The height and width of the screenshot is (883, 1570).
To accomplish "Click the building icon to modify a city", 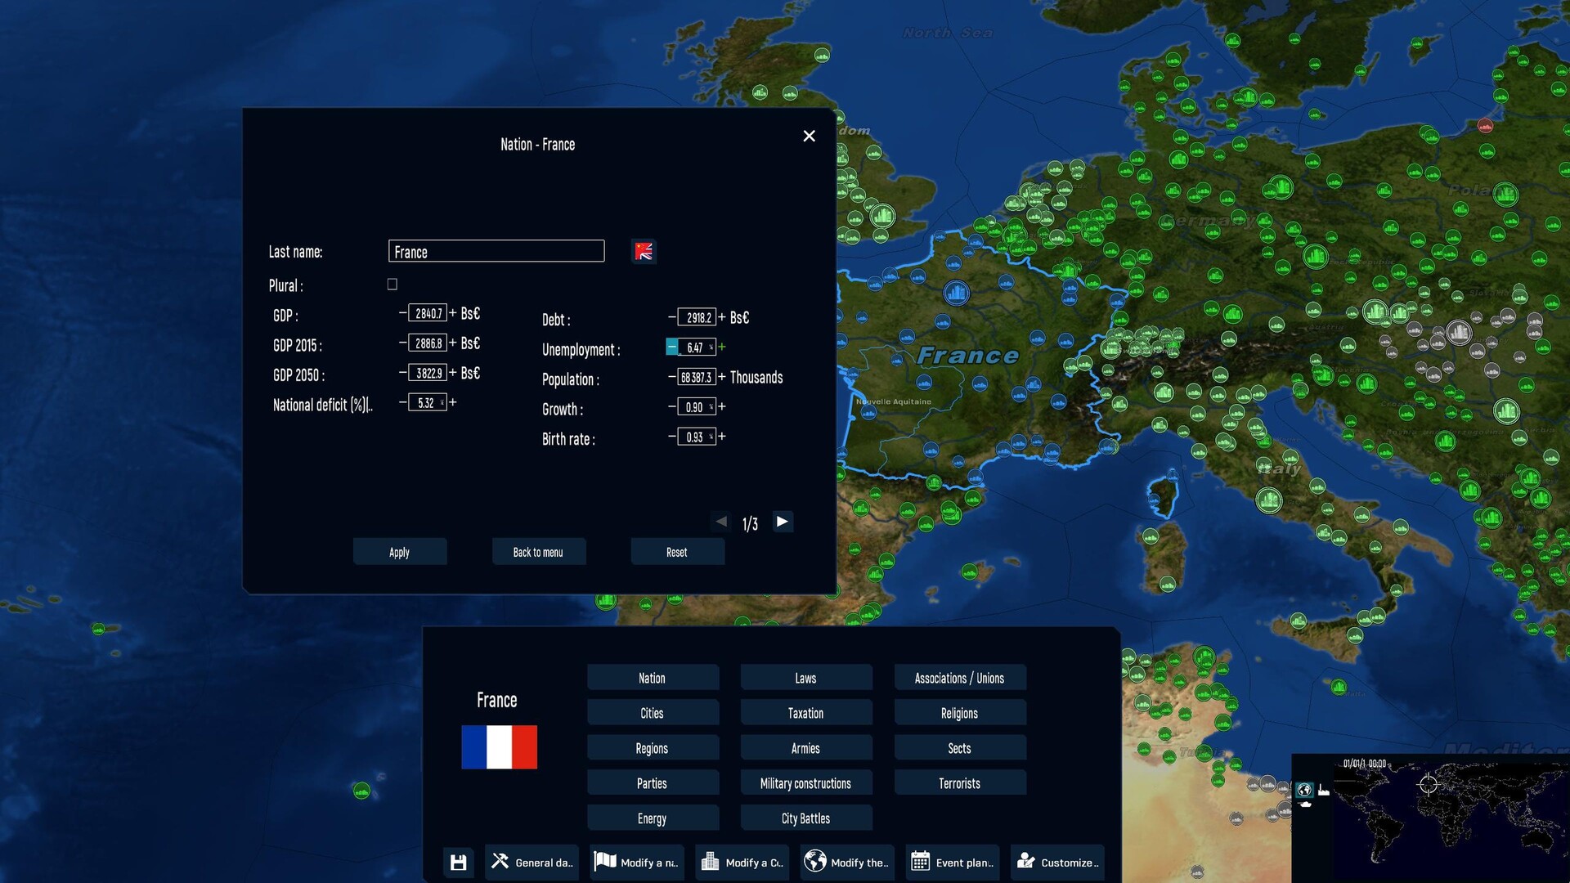I will tap(710, 861).
